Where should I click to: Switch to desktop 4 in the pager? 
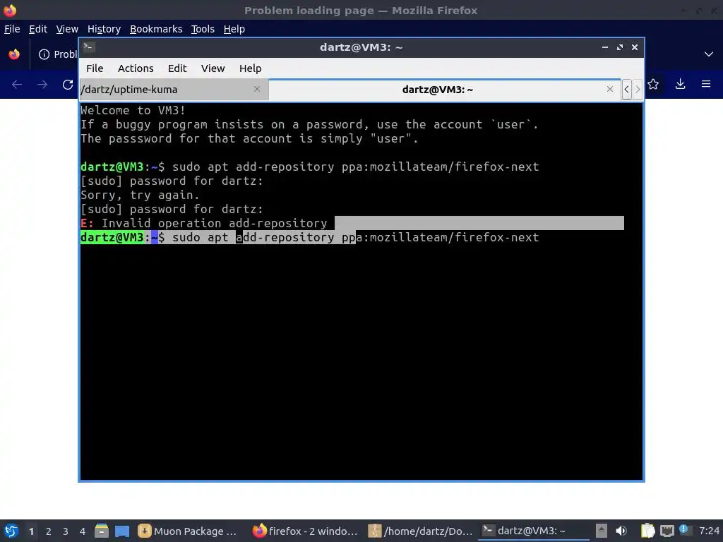pos(83,531)
